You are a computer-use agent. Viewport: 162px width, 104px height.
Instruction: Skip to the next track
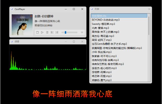(x=57, y=32)
